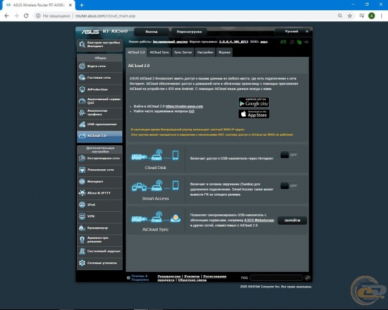The height and width of the screenshot is (310, 388).
Task: Open Administration settings
Action: [100, 240]
